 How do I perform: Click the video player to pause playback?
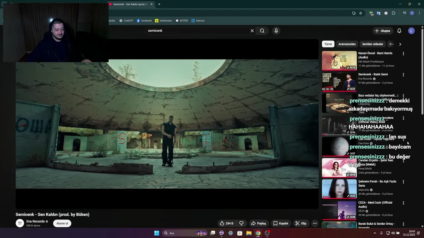click(x=167, y=124)
